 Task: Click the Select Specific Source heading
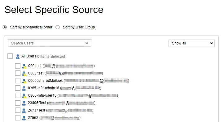54,10
